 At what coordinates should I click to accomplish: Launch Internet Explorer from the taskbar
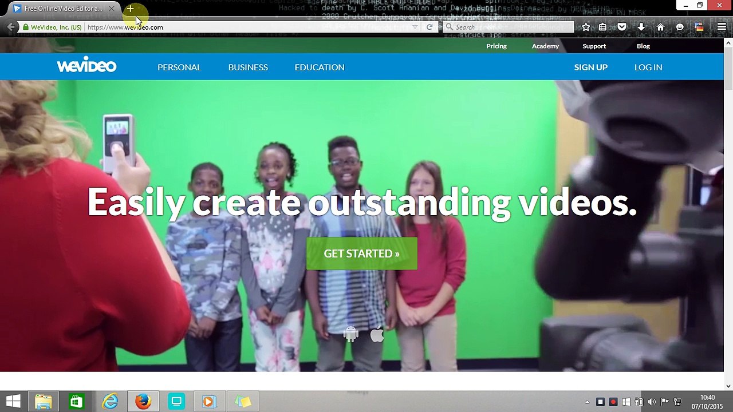coord(110,402)
